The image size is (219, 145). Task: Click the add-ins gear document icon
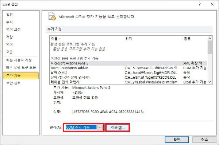pos(52,16)
